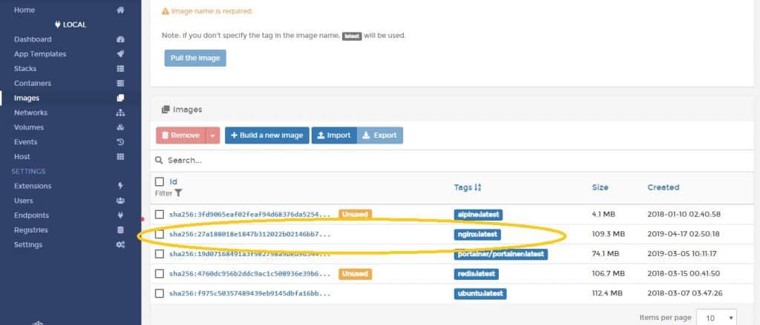Select the nginx:latest image checkbox

pos(159,235)
